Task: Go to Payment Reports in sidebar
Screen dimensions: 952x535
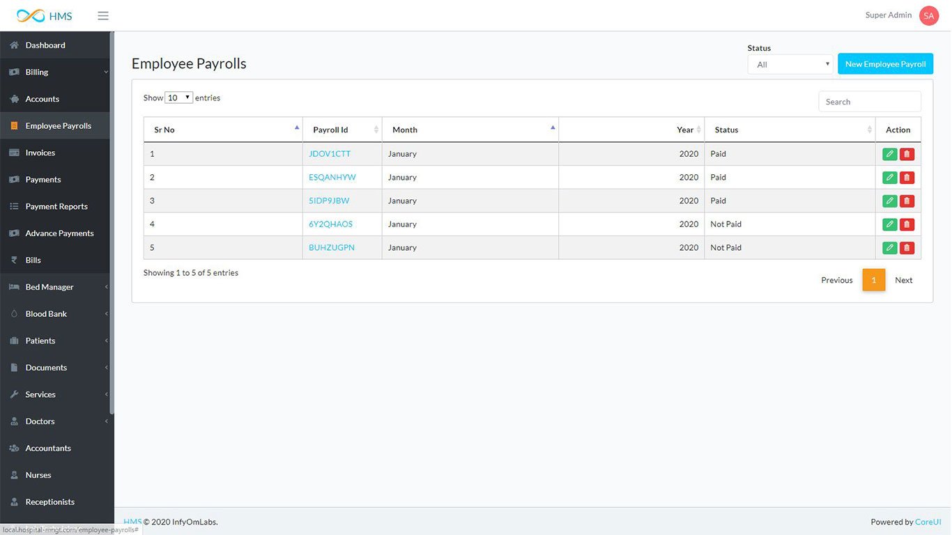Action: point(56,206)
